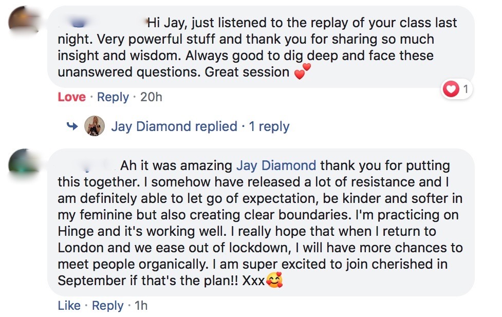Click the curved reply arrow icon
This screenshot has height=317, width=502.
coord(72,126)
